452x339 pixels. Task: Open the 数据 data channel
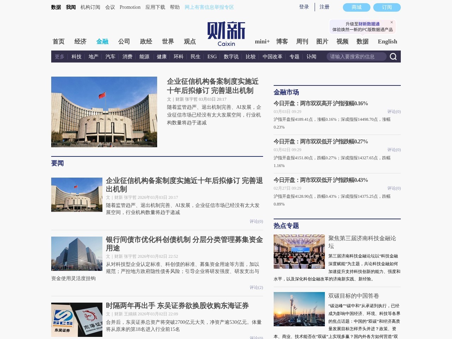tap(363, 42)
